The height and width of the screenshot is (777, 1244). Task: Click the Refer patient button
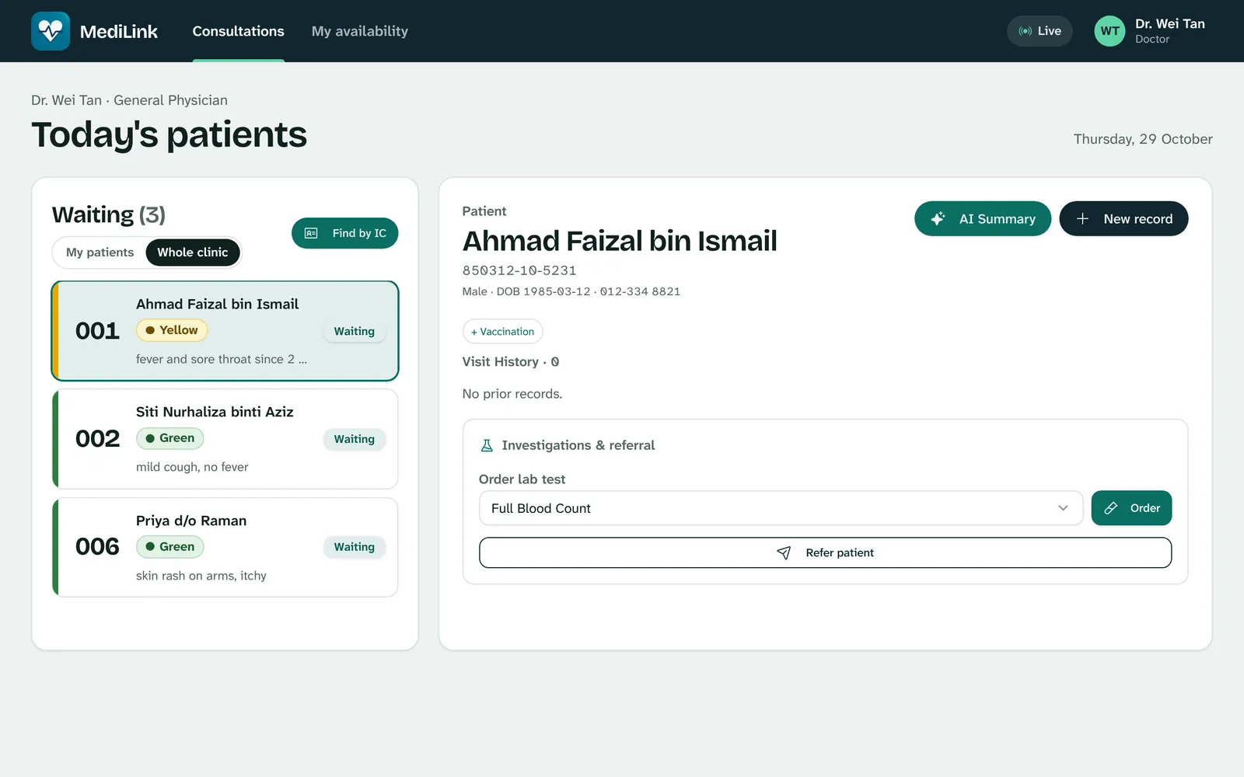(x=825, y=552)
